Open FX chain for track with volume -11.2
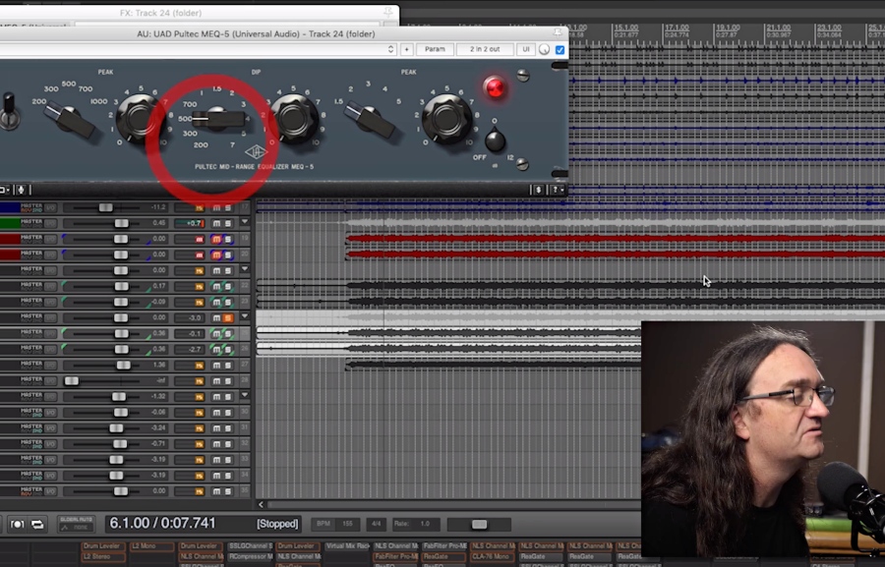 [199, 208]
